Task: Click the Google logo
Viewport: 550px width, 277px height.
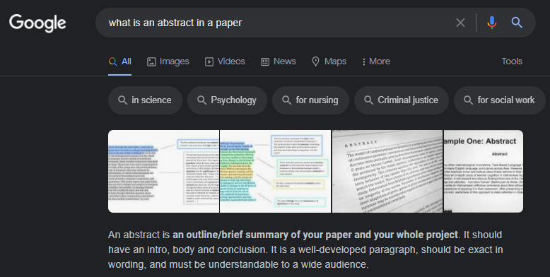Action: pos(37,23)
